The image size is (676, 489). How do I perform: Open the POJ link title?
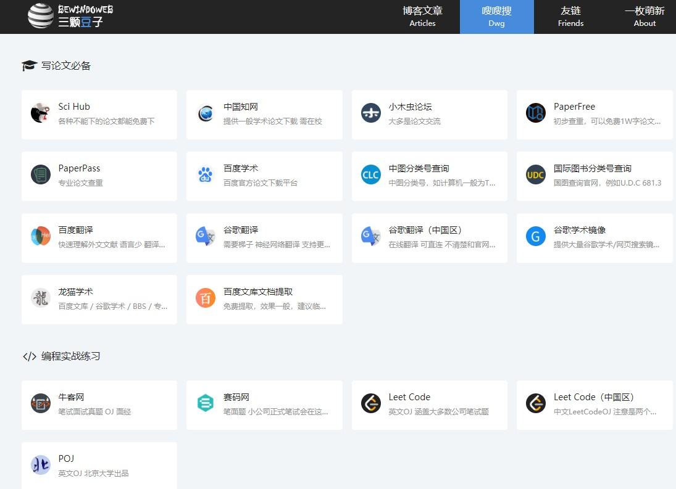[67, 458]
